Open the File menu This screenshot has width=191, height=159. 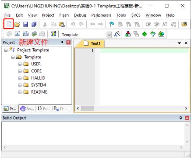7,15
